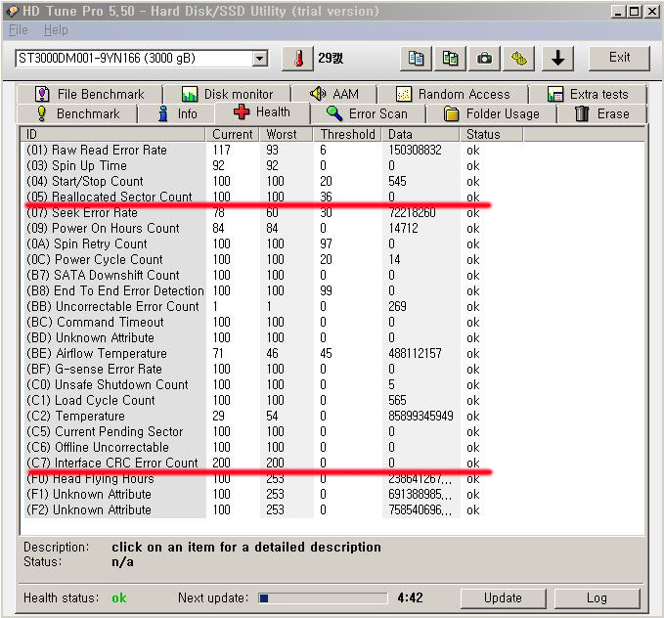Click the Random Access tab icon
The height and width of the screenshot is (618, 664).
pos(404,94)
